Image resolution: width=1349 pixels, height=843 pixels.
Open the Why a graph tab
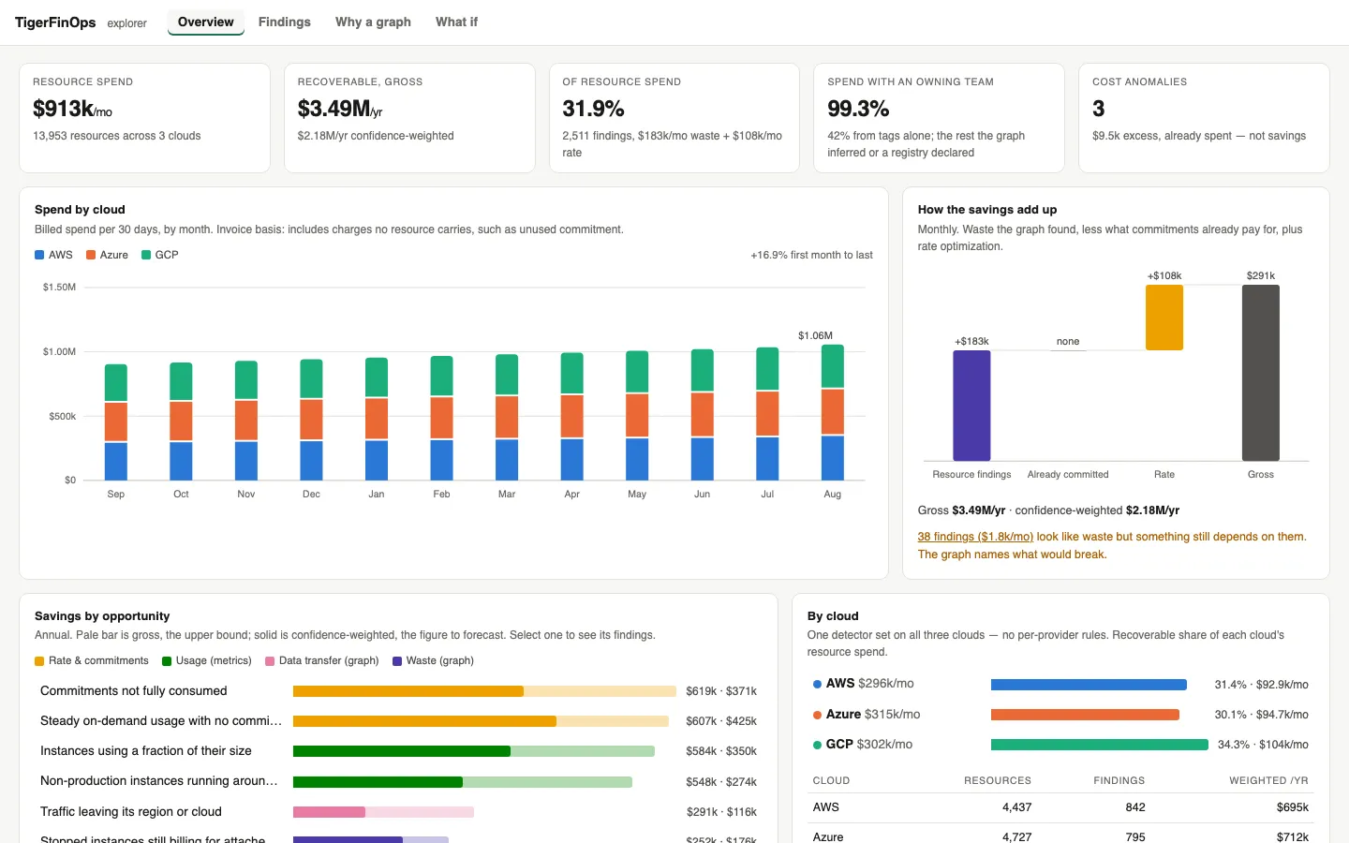[373, 22]
